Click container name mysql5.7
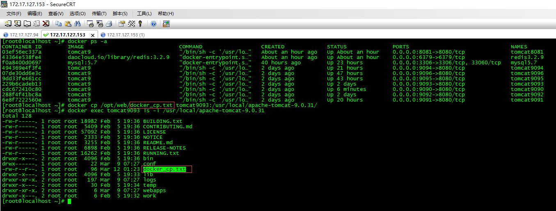Image resolution: width=556 pixels, height=211 pixels. (x=524, y=63)
